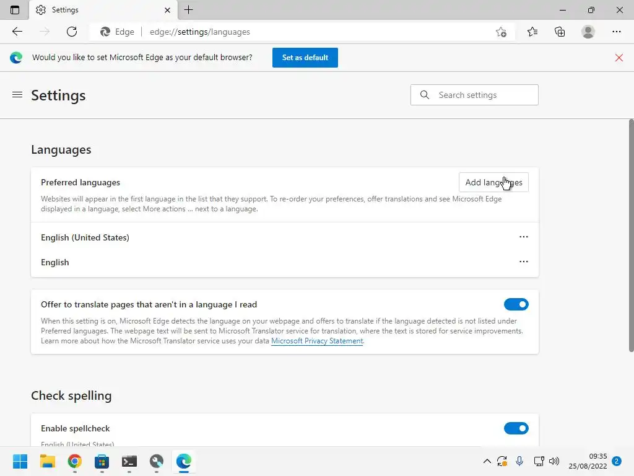
Task: Click the page vertical scrollbar
Action: (x=631, y=236)
